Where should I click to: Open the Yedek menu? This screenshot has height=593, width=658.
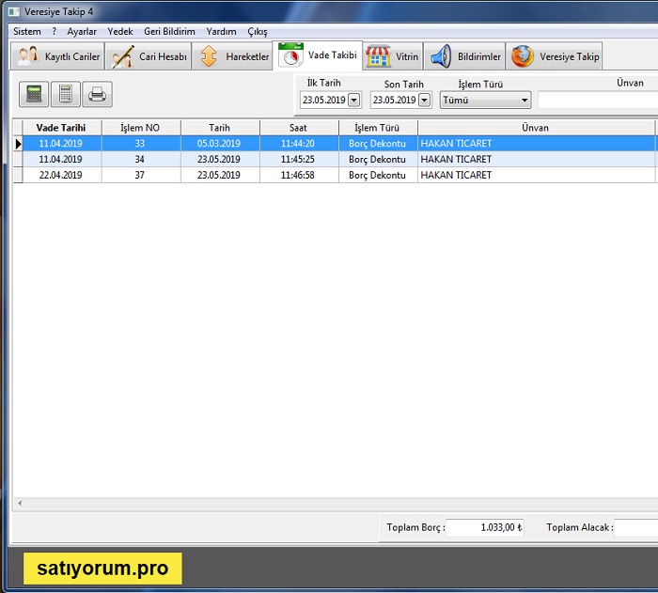point(120,31)
